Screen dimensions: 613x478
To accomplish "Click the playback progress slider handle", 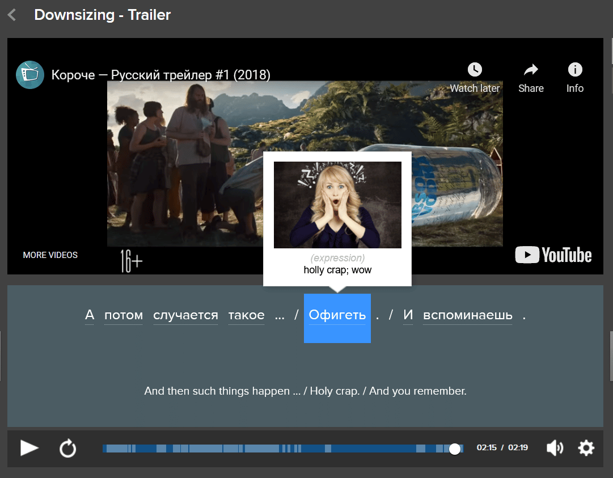I will pos(454,449).
